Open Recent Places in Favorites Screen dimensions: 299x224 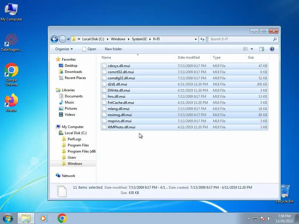pos(72,78)
